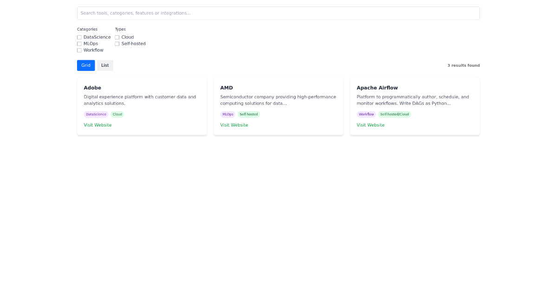Click Visit Website on the AMD card
557x292 pixels.
pos(234,125)
